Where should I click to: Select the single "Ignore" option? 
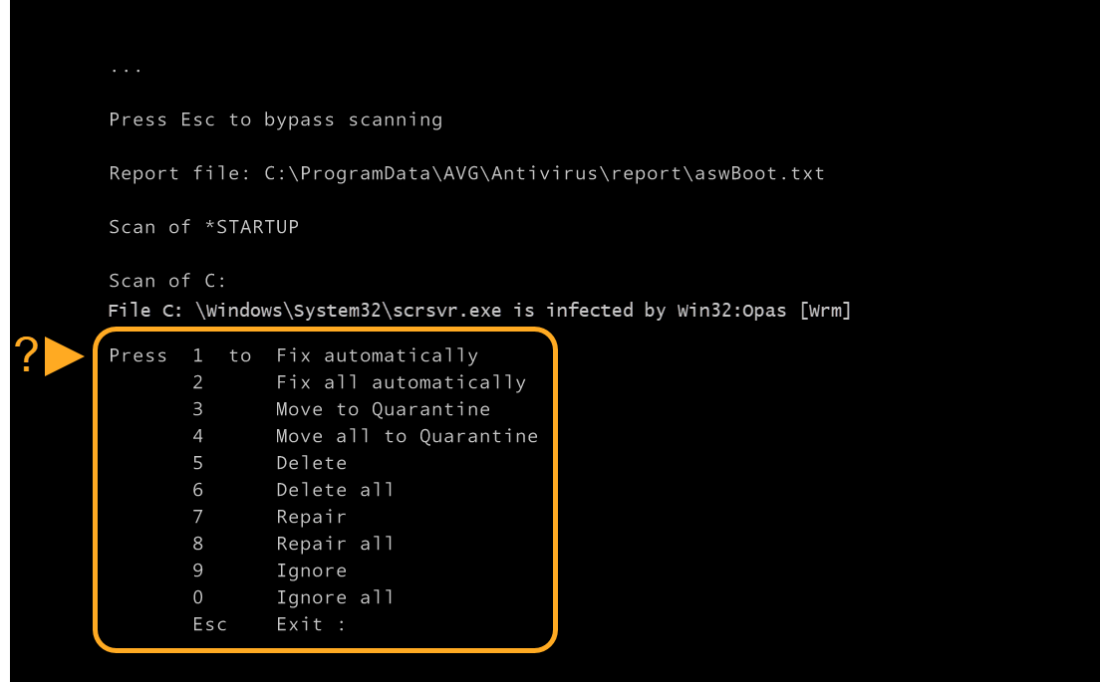click(x=311, y=570)
